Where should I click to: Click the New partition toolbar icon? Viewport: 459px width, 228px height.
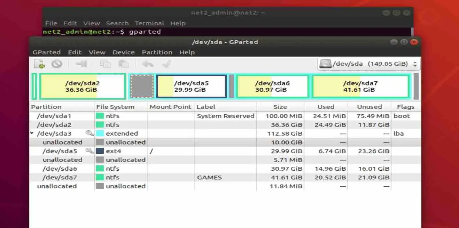39,64
